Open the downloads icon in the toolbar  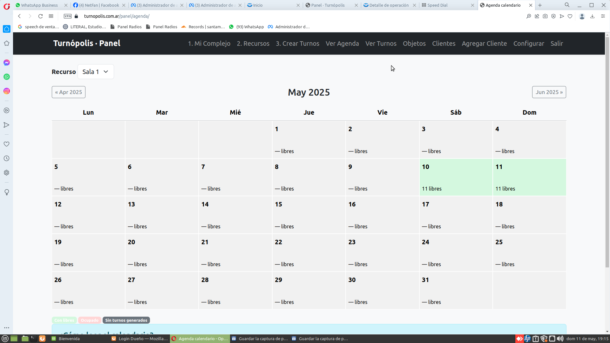pos(592,16)
